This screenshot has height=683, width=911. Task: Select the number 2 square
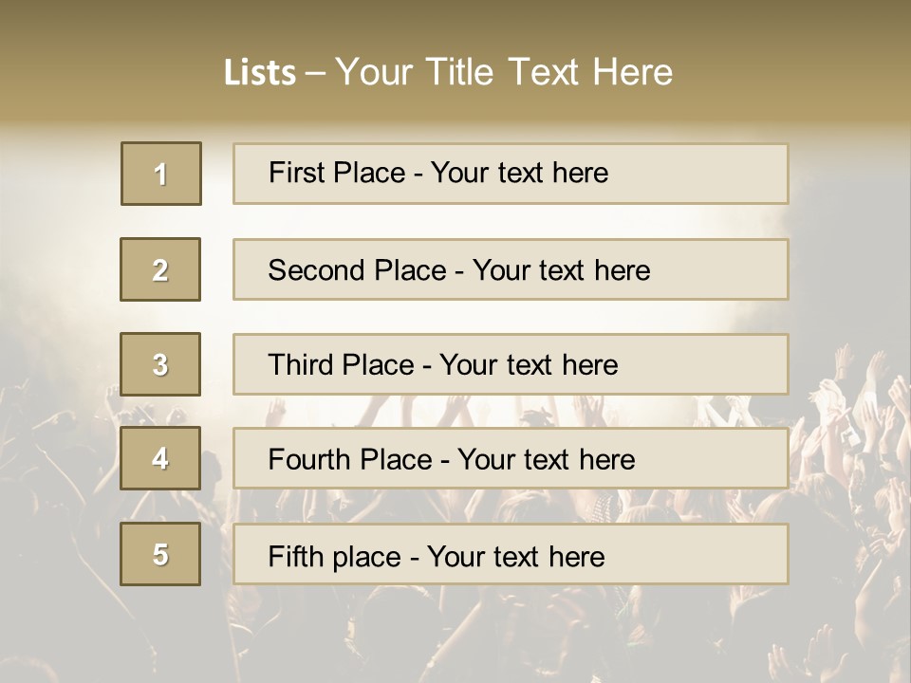[160, 269]
